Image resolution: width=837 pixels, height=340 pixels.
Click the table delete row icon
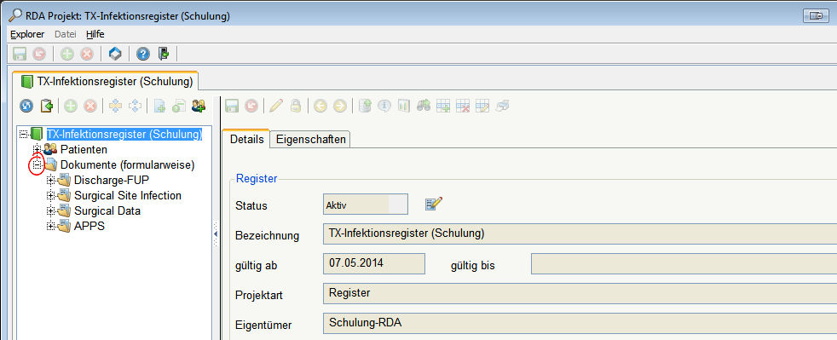click(x=463, y=107)
